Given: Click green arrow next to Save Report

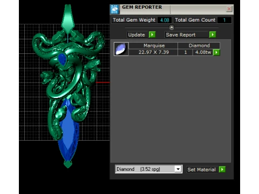Looking at the screenshot, I should (213, 34).
